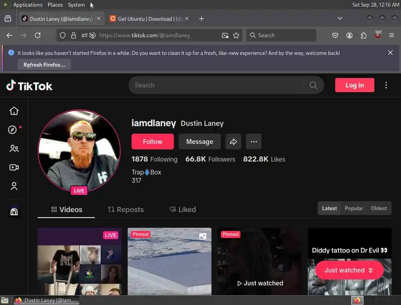
Task: Share the iamdlaney profile via arrow icon
Action: [x=233, y=142]
